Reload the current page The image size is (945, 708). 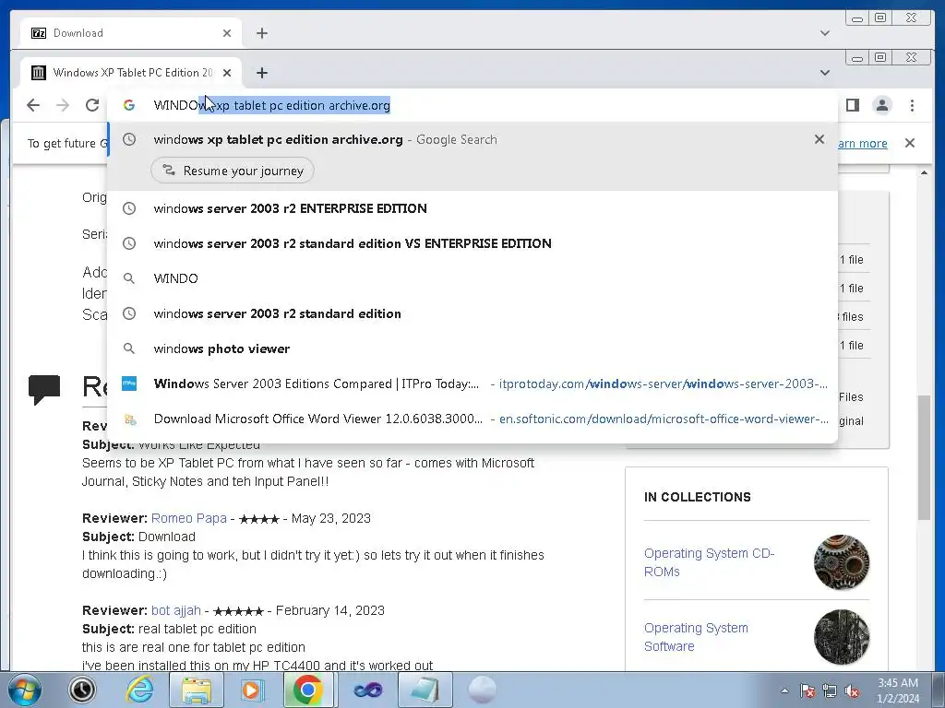pyautogui.click(x=92, y=105)
